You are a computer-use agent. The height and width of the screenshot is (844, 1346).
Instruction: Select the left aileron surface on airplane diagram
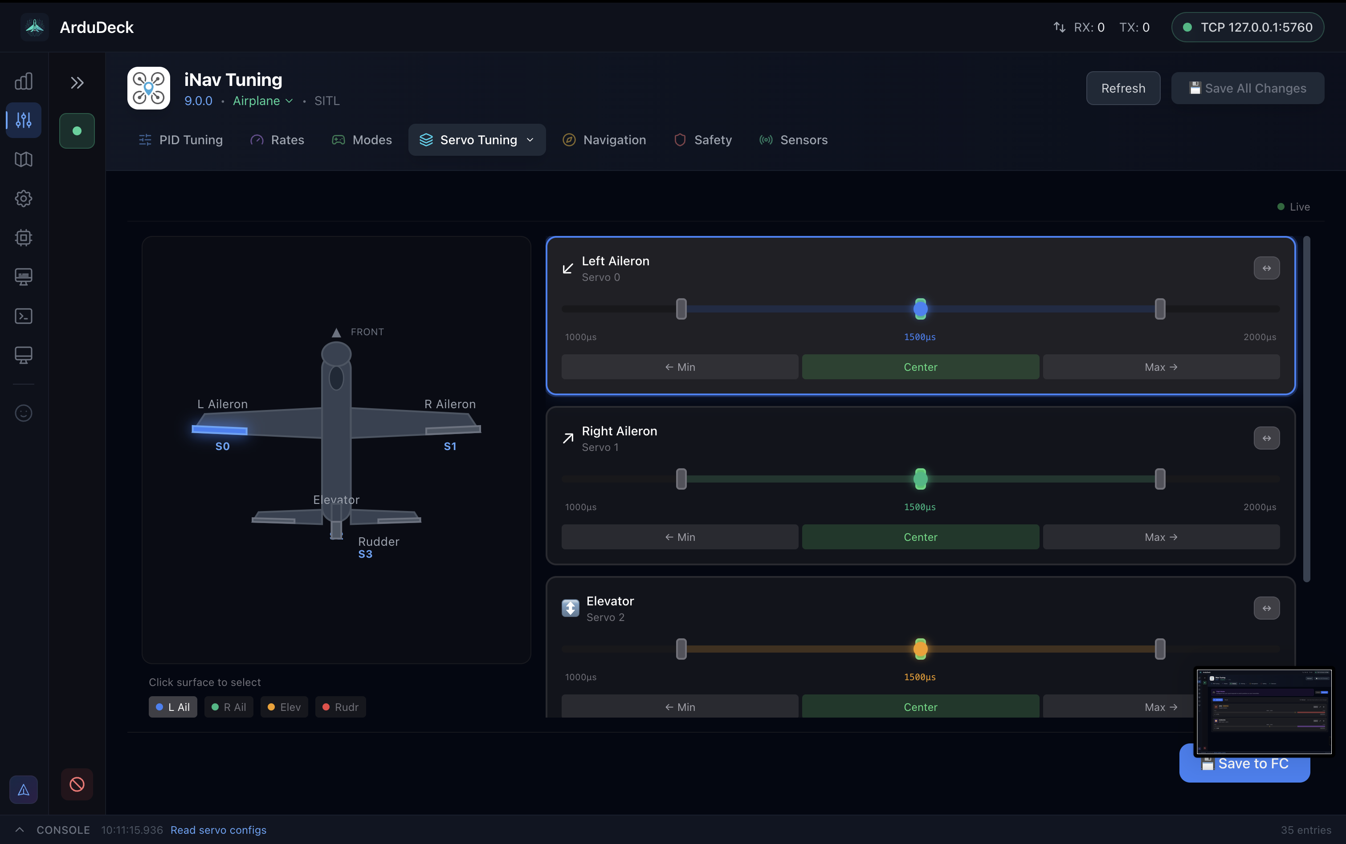pos(220,430)
